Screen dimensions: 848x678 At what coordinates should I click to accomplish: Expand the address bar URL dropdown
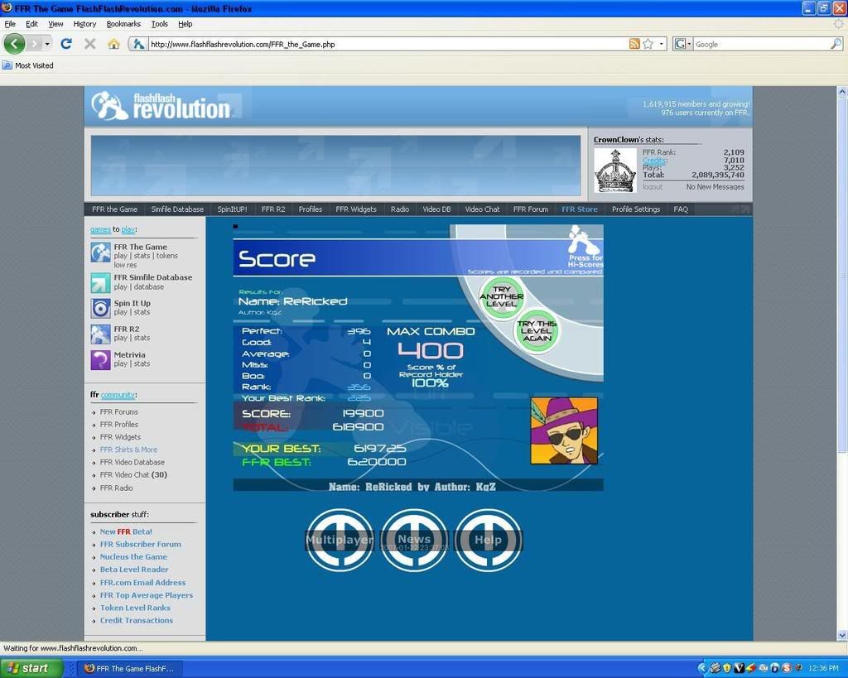pyautogui.click(x=662, y=44)
